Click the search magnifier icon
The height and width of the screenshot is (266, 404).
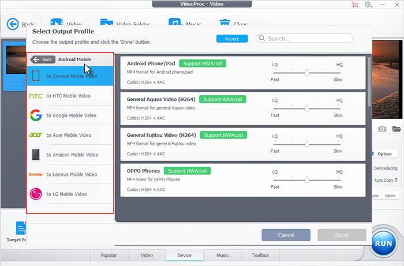tap(262, 38)
